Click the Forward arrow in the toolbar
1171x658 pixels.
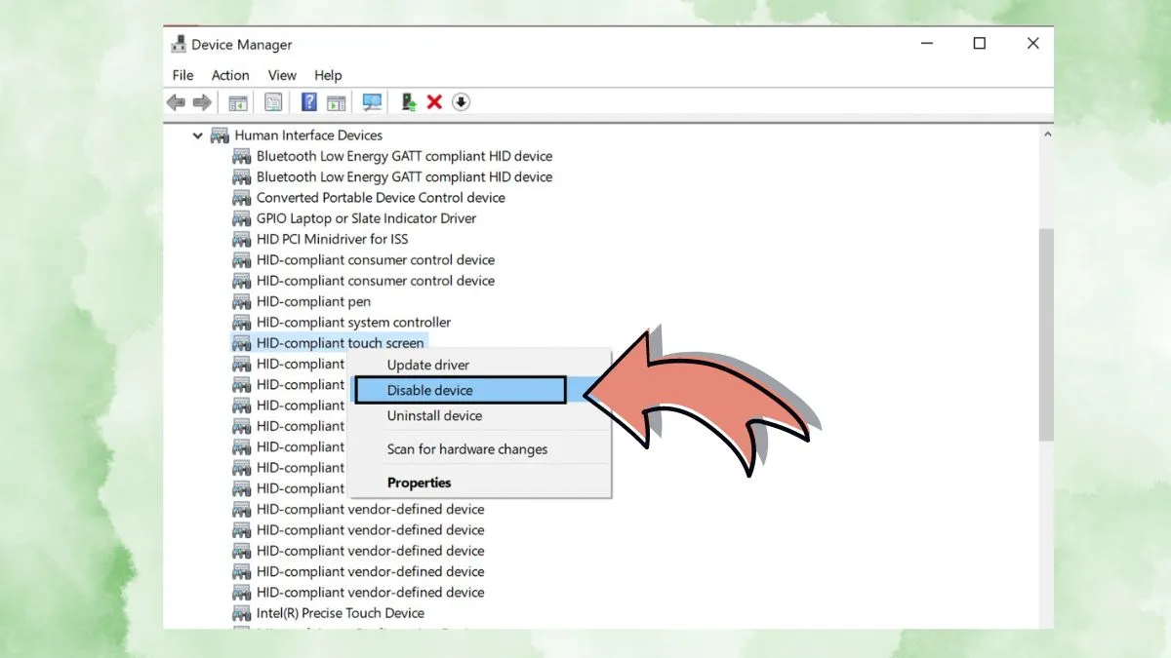[x=202, y=102]
